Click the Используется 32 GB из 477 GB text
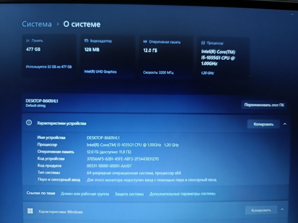Viewport: 298px width, 223px height. 49,67
